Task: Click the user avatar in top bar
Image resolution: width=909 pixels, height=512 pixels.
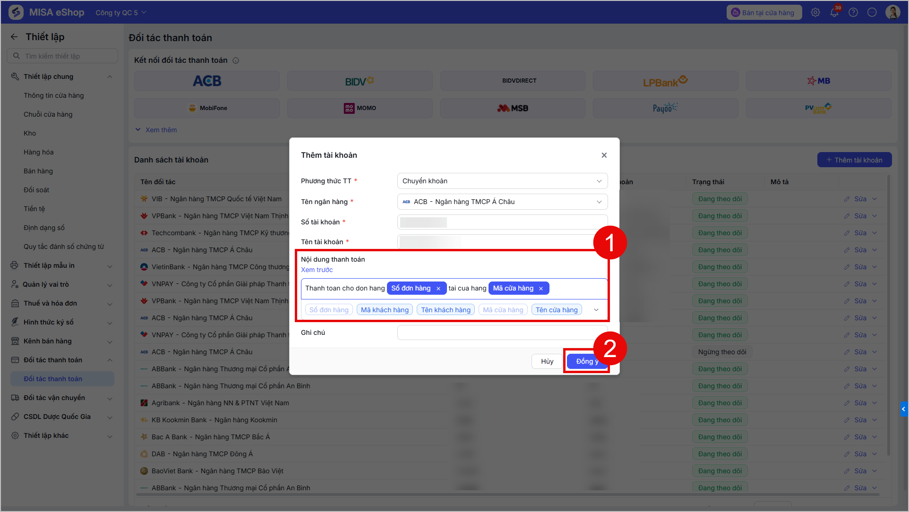Action: (x=893, y=13)
